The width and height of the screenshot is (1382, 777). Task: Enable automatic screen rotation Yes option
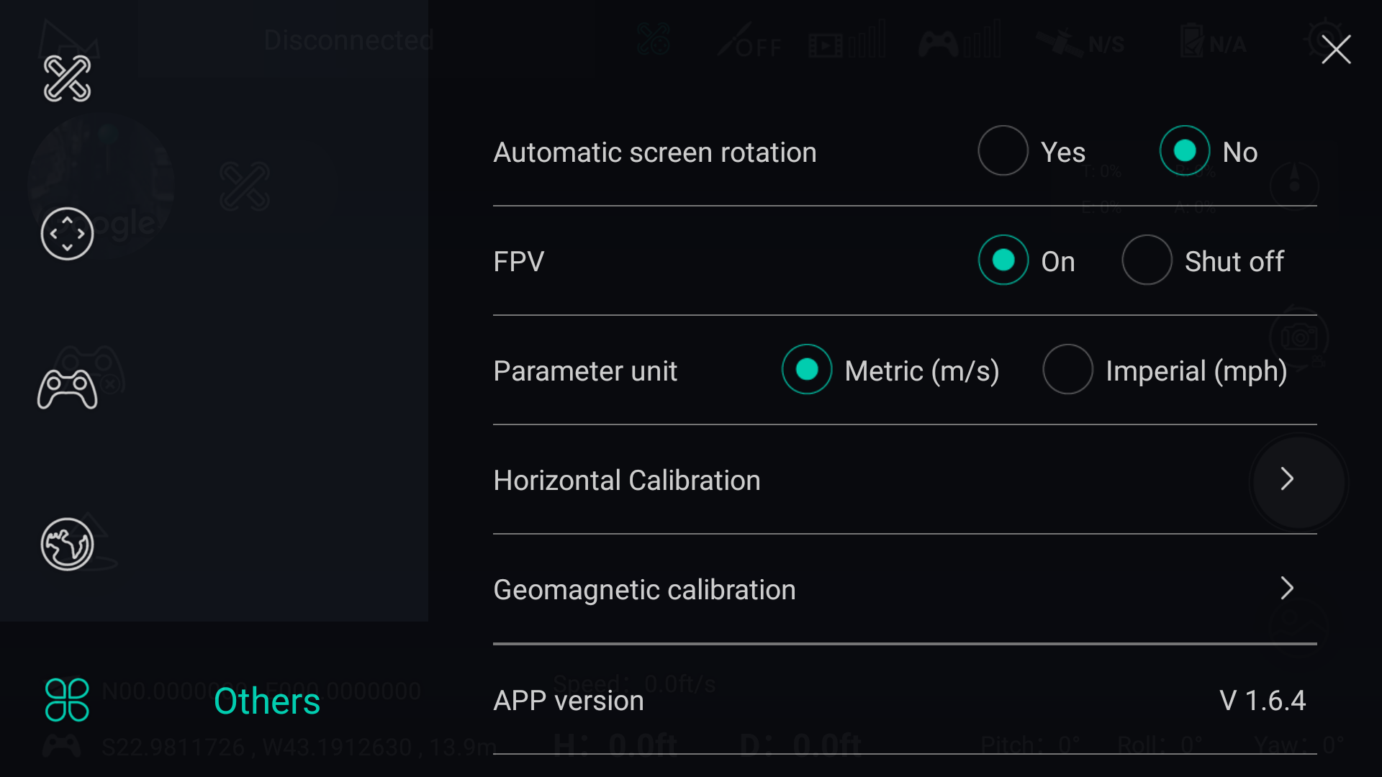coord(1003,151)
